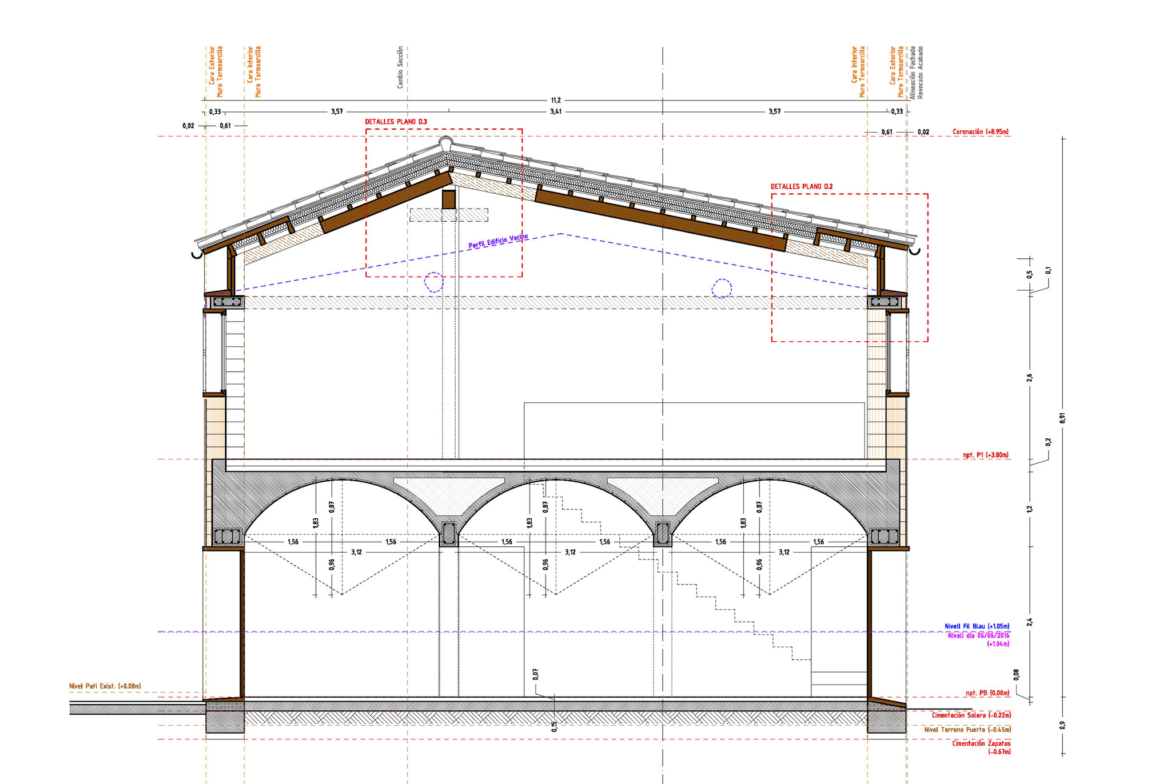Select the 3,41 horizontal dimension text
Viewport: 1171px width, 784px height.
click(556, 111)
